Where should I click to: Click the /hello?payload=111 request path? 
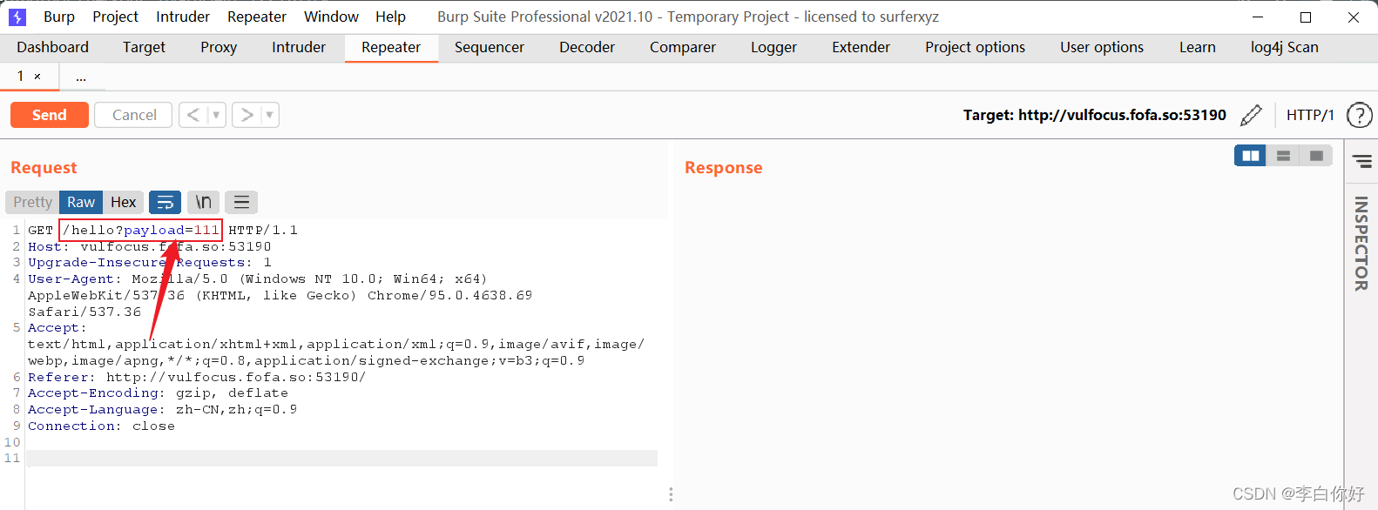point(141,230)
